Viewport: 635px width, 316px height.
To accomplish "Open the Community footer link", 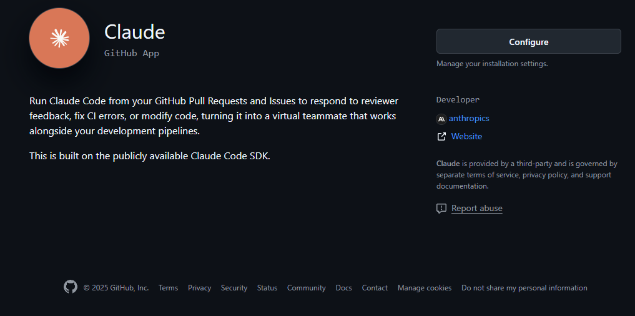I will 306,288.
